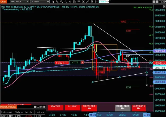Open the data box icon

[75, 2]
